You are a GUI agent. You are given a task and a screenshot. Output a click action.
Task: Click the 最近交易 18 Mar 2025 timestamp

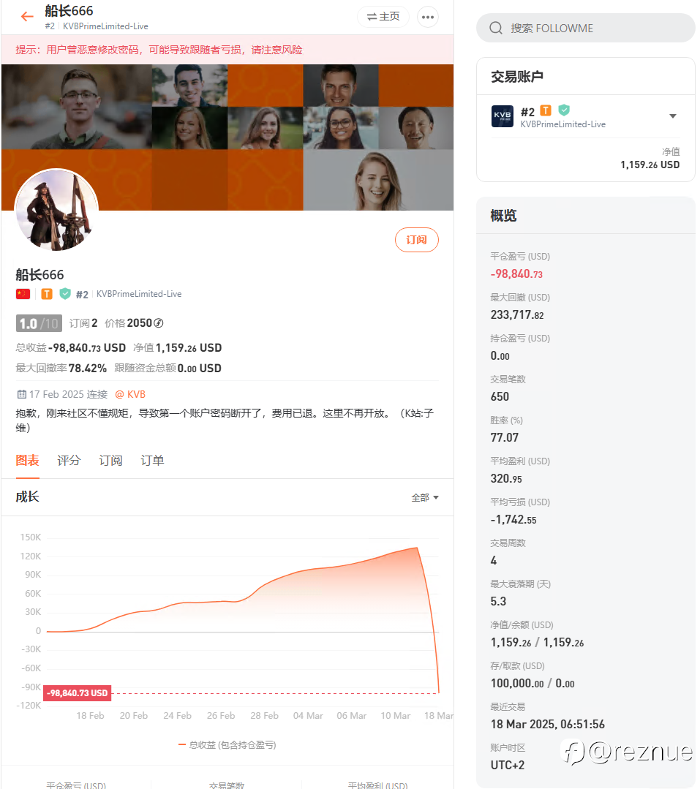coord(548,725)
